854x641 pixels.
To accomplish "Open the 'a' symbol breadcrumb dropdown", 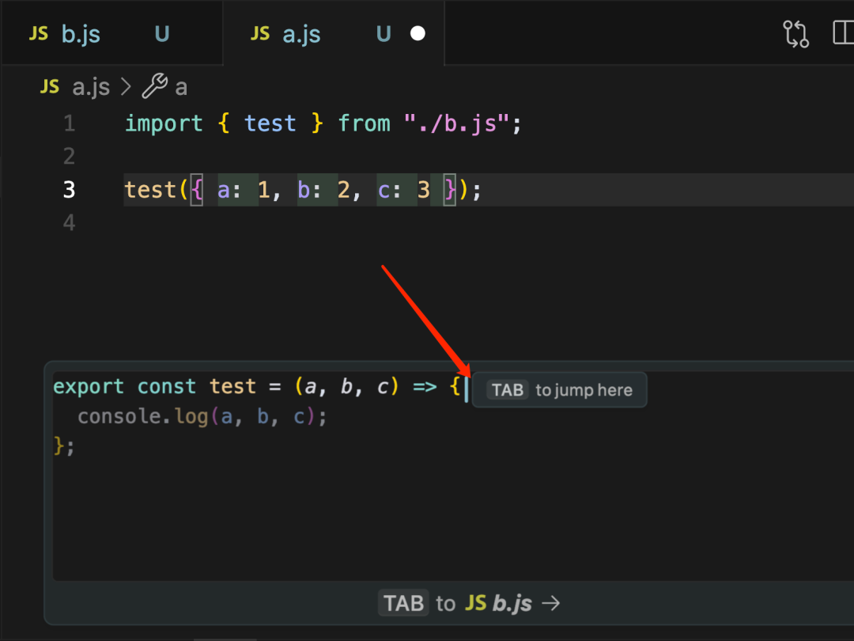I will (x=181, y=86).
